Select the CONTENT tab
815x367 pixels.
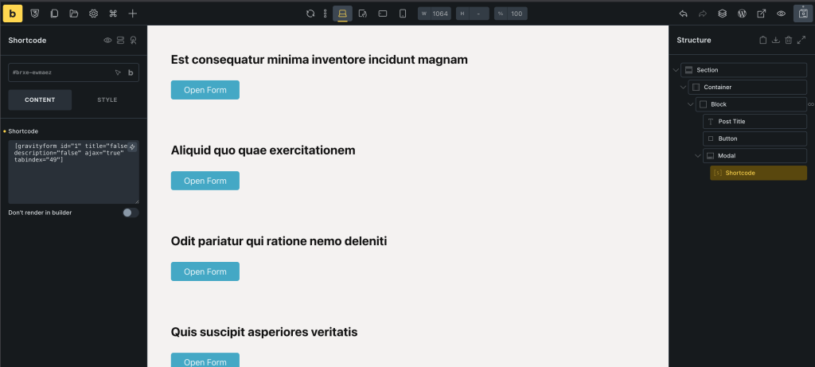point(40,100)
